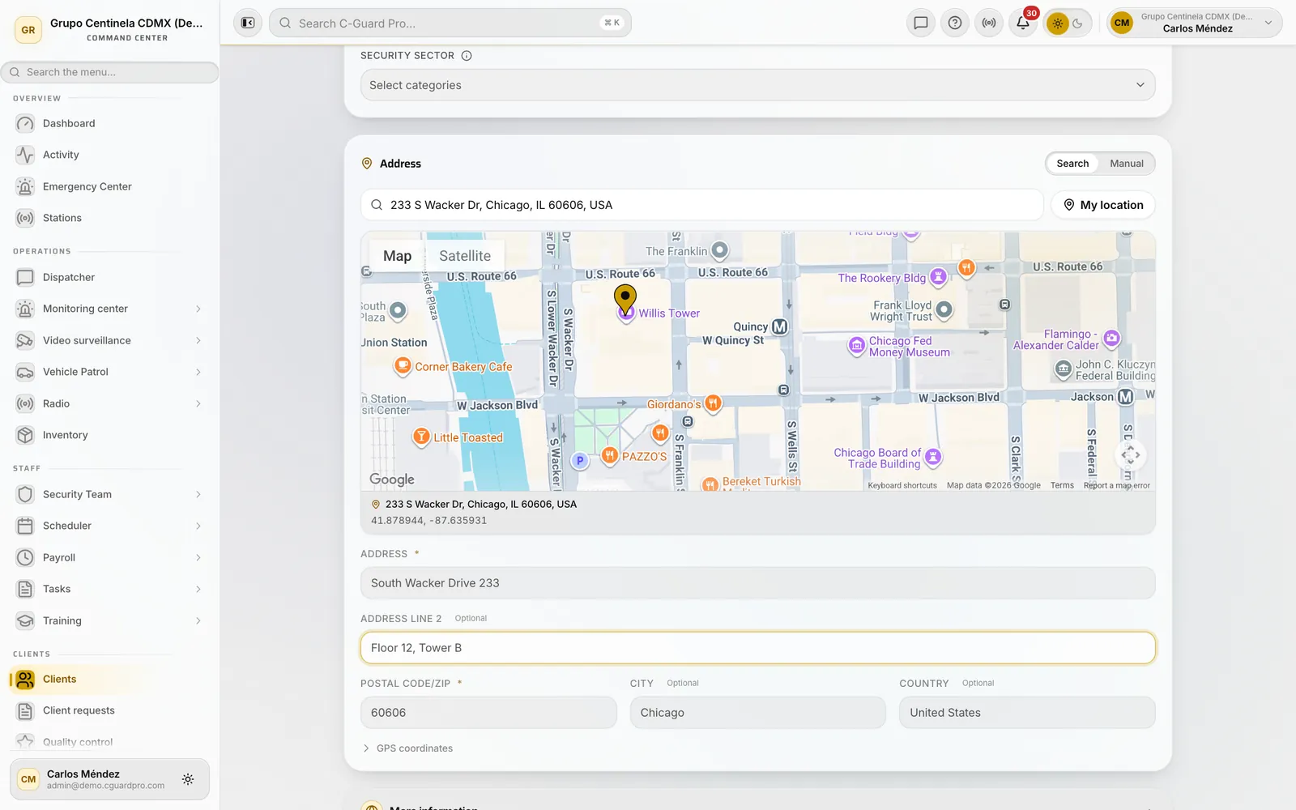Expand the Vehicle Patrol submenu
This screenshot has width=1296, height=810.
pyautogui.click(x=198, y=372)
